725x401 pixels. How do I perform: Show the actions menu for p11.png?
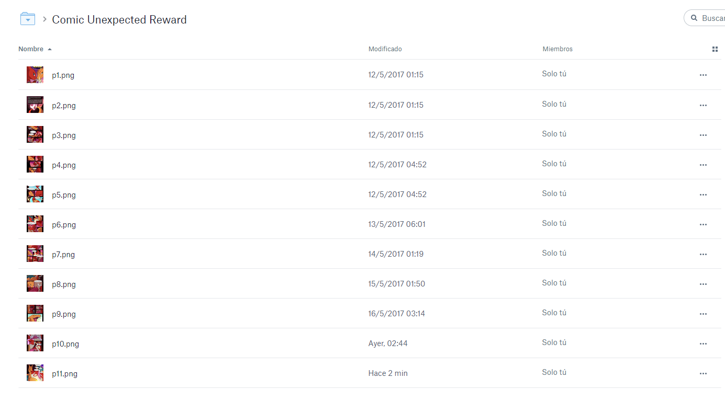tap(703, 374)
